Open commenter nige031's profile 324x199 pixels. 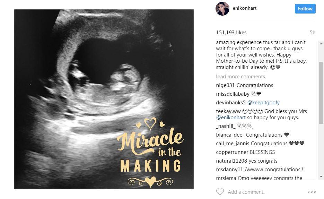226,85
